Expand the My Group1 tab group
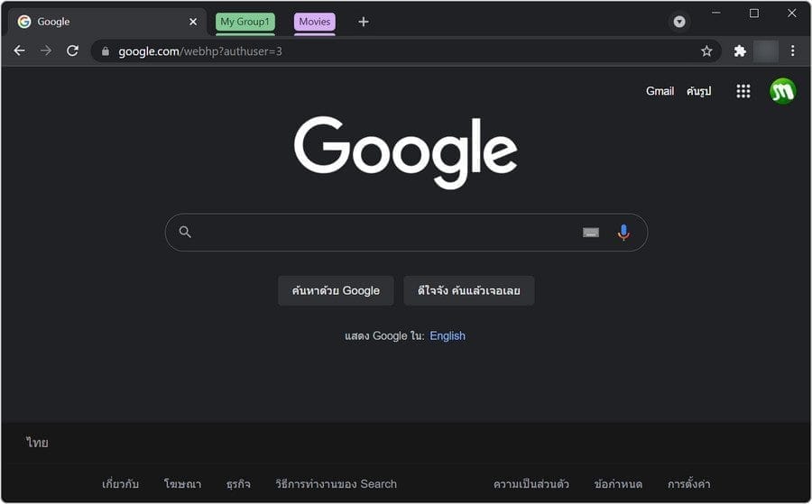Screen dimensions: 812x504 pyautogui.click(x=245, y=22)
